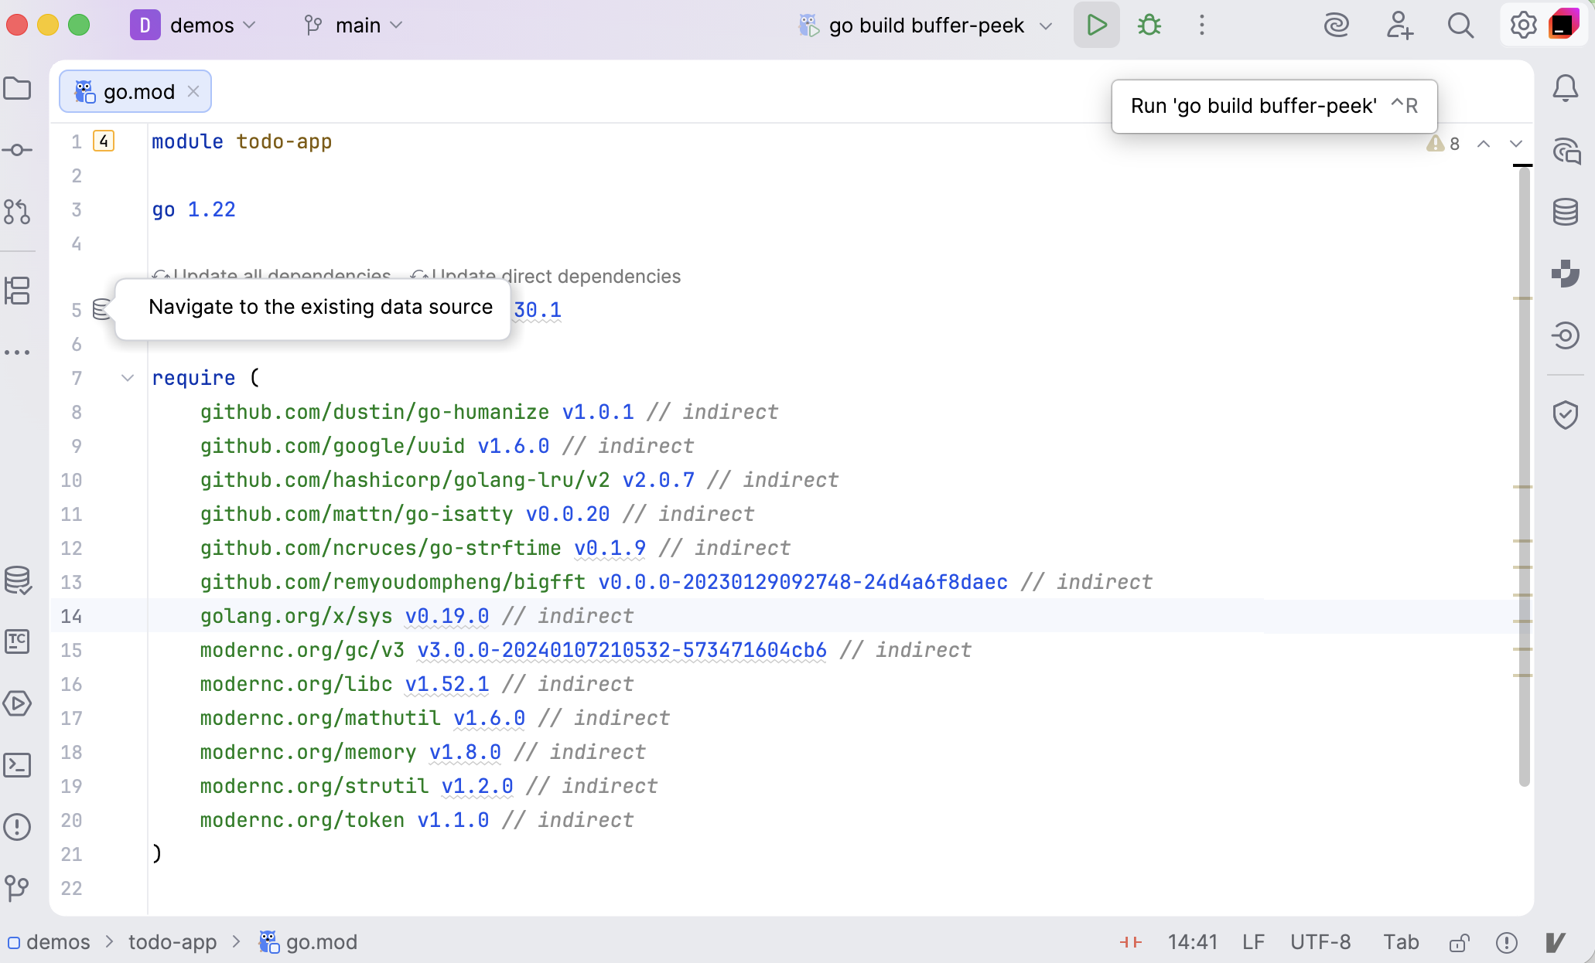The width and height of the screenshot is (1595, 963).
Task: Show IDE notifications via the bell icon
Action: click(x=1565, y=88)
